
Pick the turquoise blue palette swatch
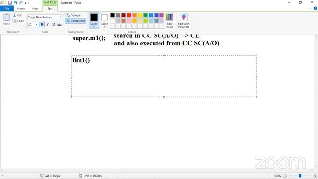pyautogui.click(x=151, y=15)
